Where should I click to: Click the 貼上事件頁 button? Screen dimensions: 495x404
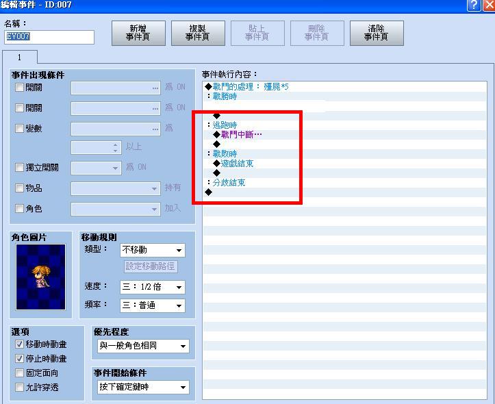257,33
